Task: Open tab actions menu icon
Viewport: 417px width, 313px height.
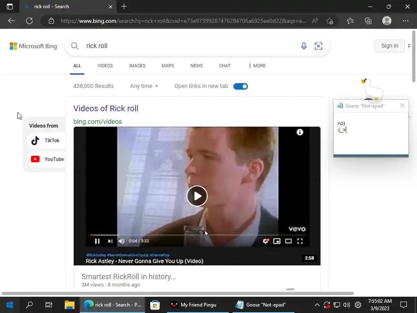Action: click(x=10, y=7)
